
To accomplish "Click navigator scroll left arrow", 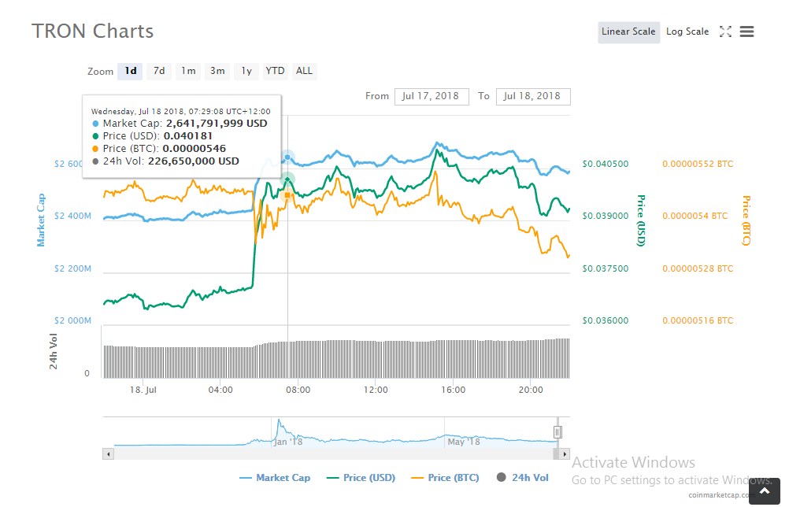I will tap(108, 453).
